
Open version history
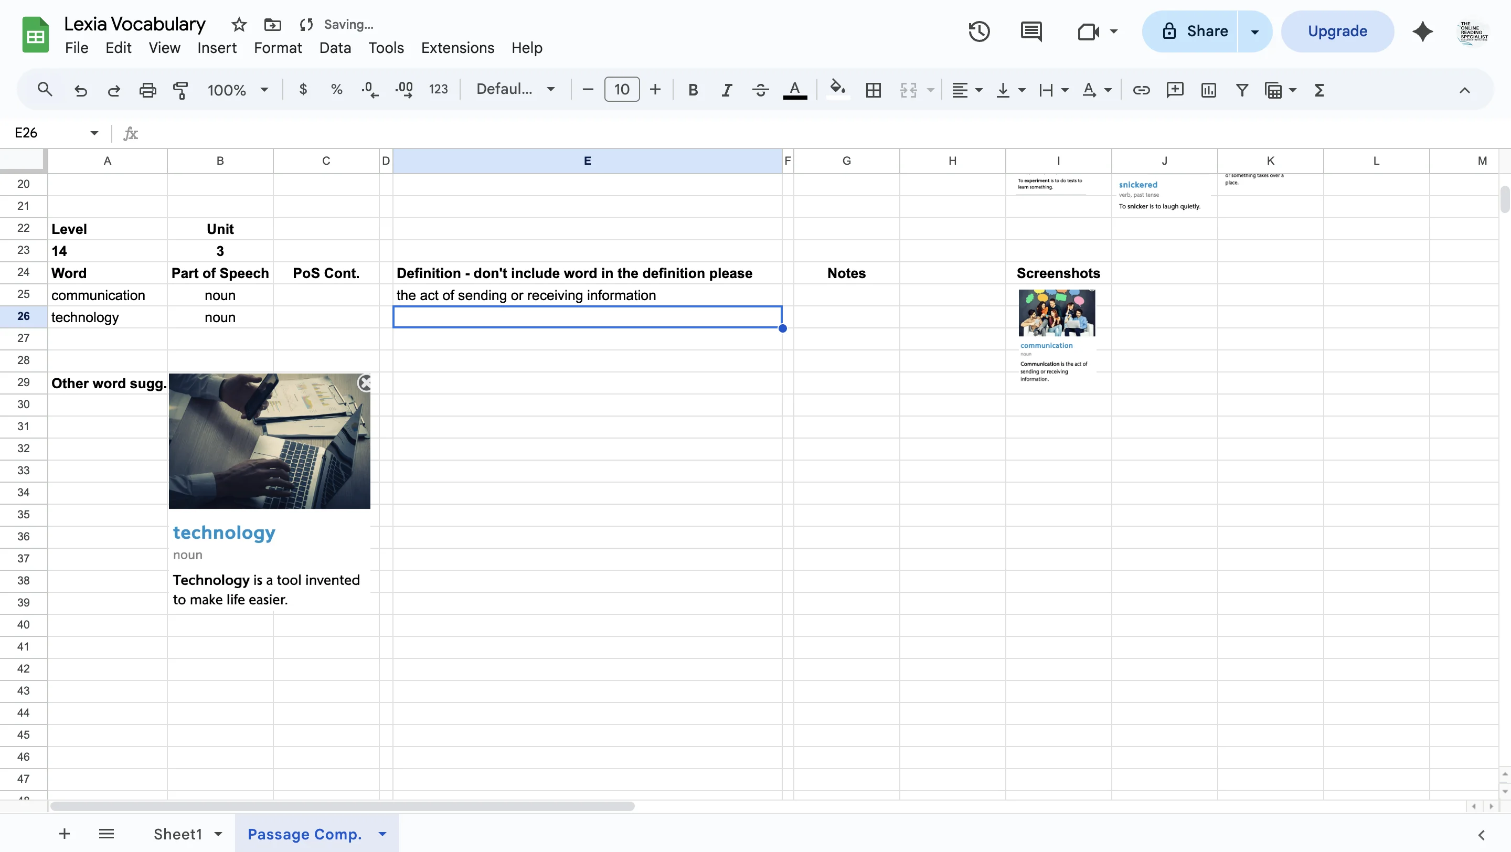(978, 31)
